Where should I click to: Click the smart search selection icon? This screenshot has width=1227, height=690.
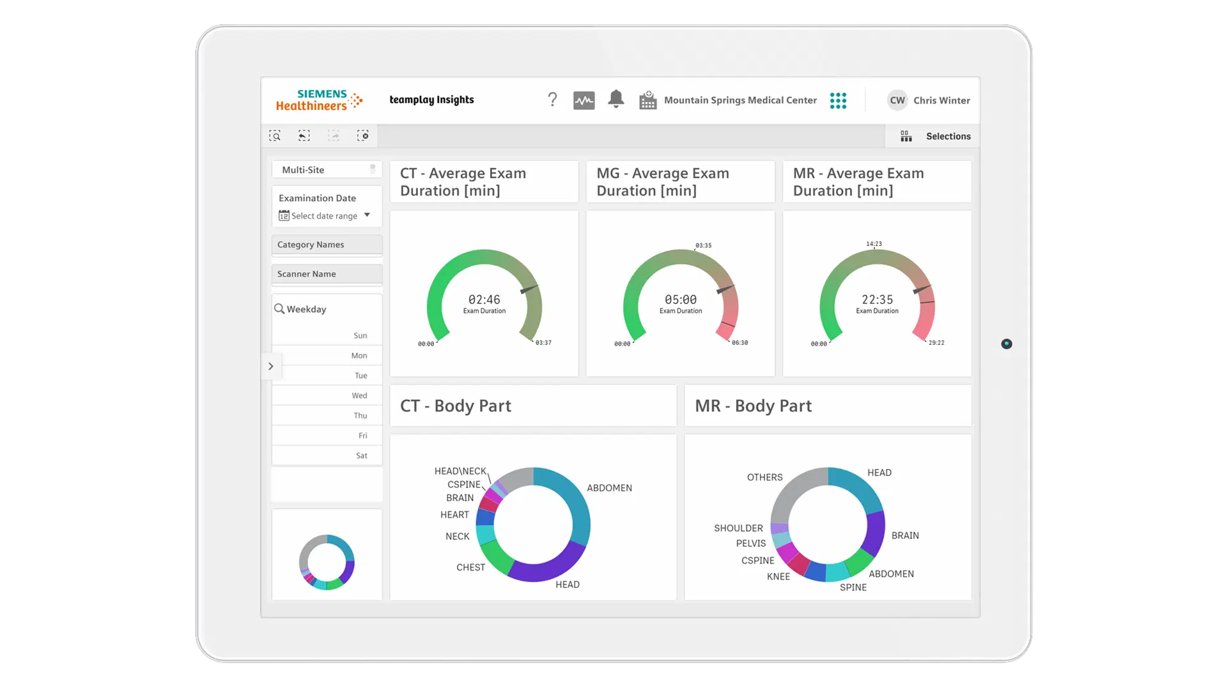pyautogui.click(x=275, y=135)
